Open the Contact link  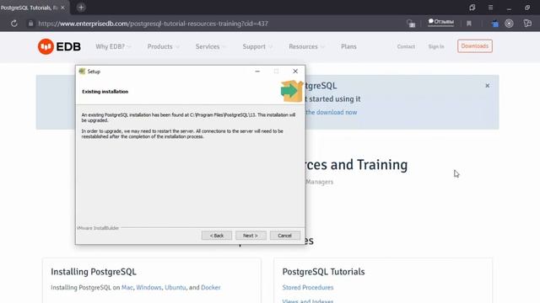click(406, 46)
